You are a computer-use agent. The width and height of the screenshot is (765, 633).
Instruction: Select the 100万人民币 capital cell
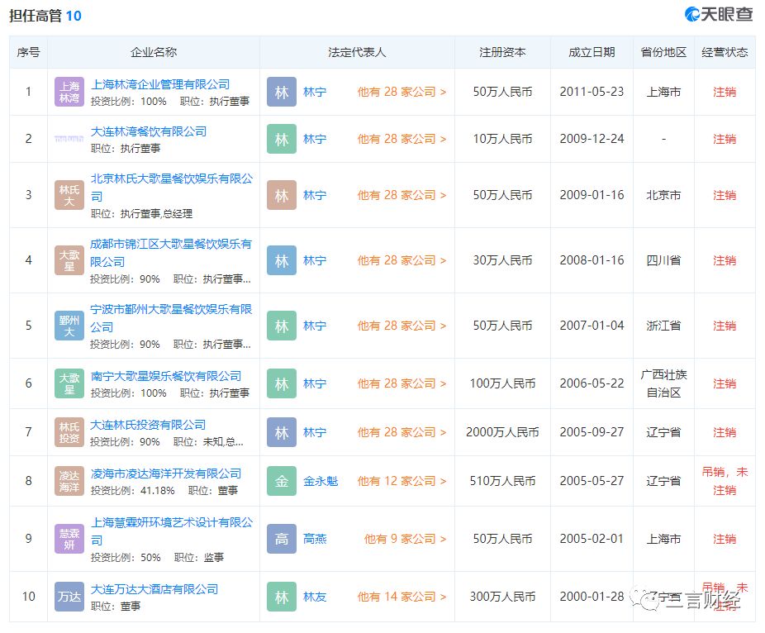pos(502,383)
